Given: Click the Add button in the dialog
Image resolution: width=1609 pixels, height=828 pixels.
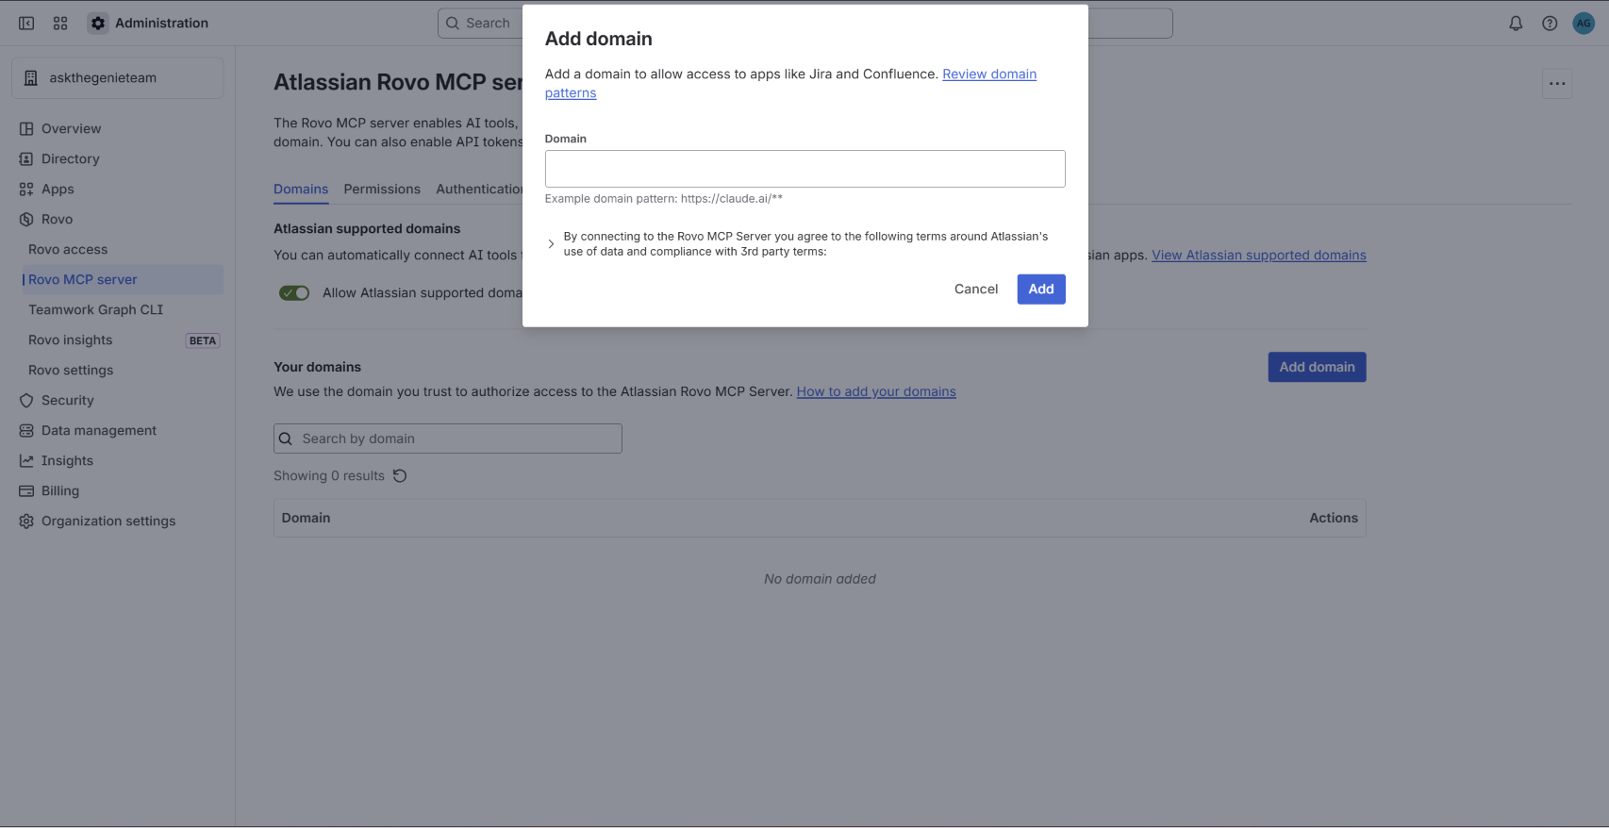Looking at the screenshot, I should coord(1041,290).
